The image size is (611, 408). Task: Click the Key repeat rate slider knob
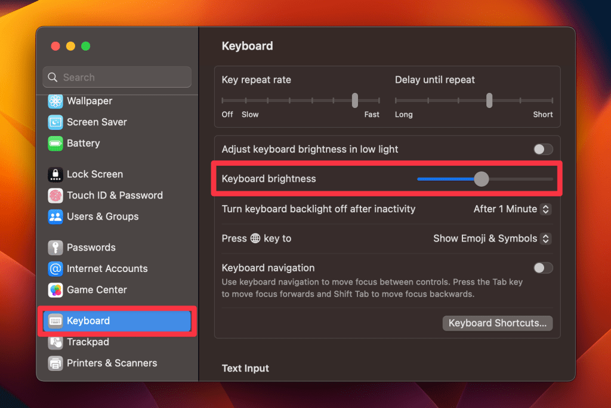355,100
